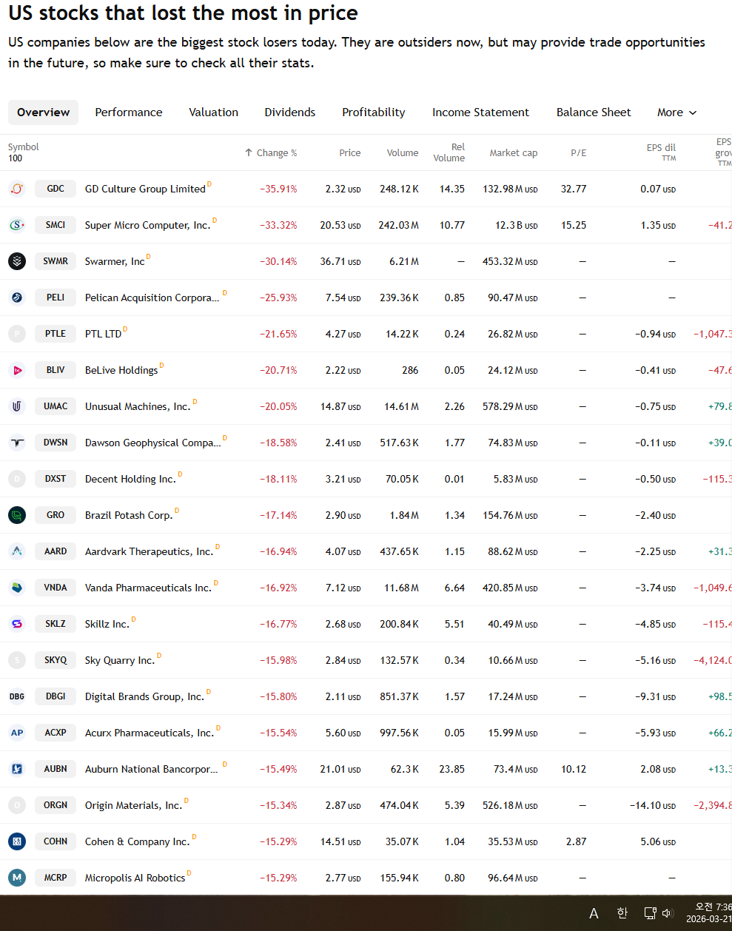
Task: Open the Balance Sheet tab
Action: tap(594, 112)
